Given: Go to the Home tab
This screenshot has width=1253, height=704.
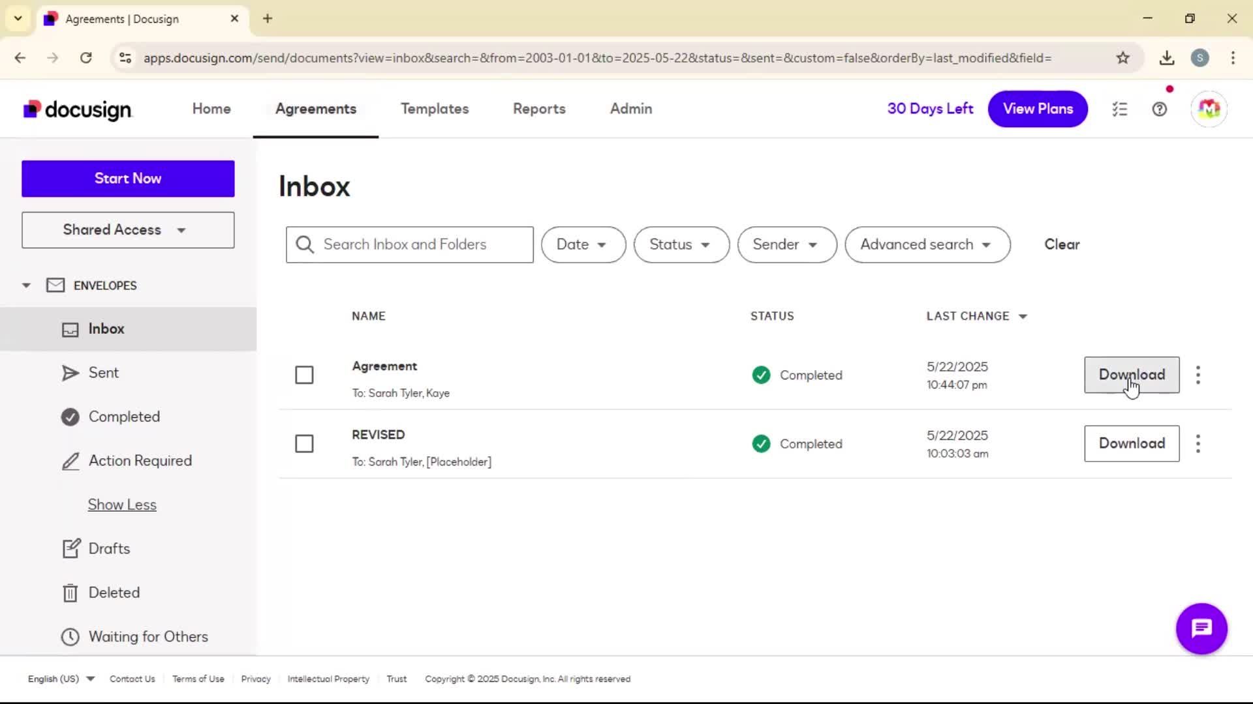Looking at the screenshot, I should pyautogui.click(x=211, y=109).
